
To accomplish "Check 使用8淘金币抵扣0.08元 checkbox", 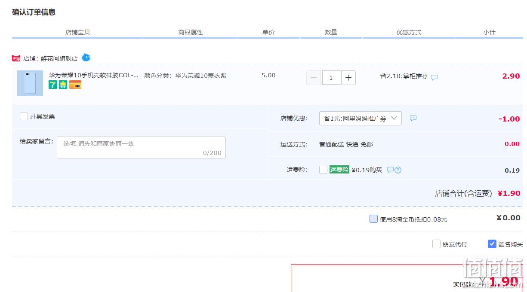I will point(373,219).
